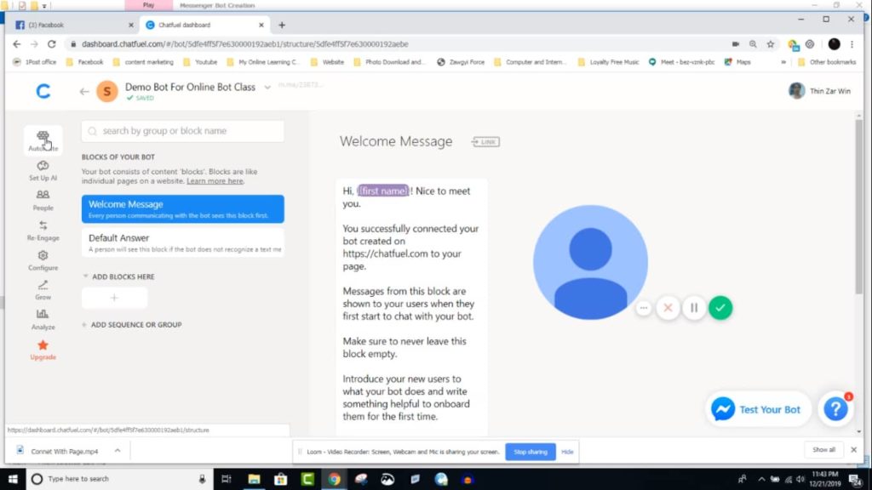
Task: Close the Chatfuel dashboard tab
Action: [x=261, y=25]
